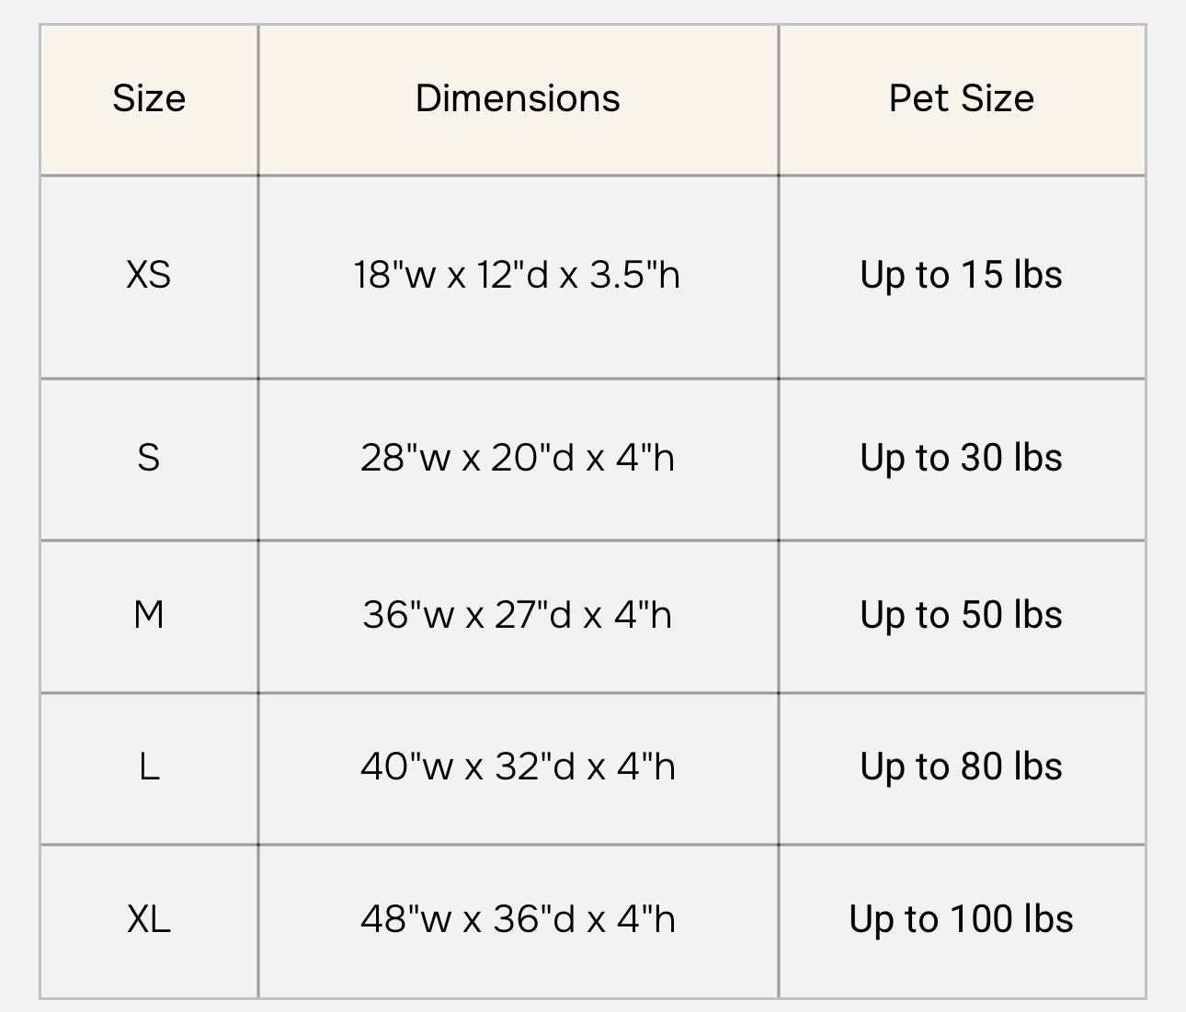Select the Up to 50 lbs cell
Viewport: 1186px width, 1012px height.
pos(961,615)
